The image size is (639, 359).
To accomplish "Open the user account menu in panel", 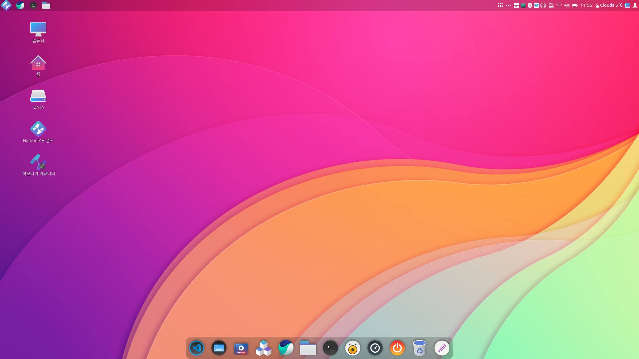I will tap(635, 5).
